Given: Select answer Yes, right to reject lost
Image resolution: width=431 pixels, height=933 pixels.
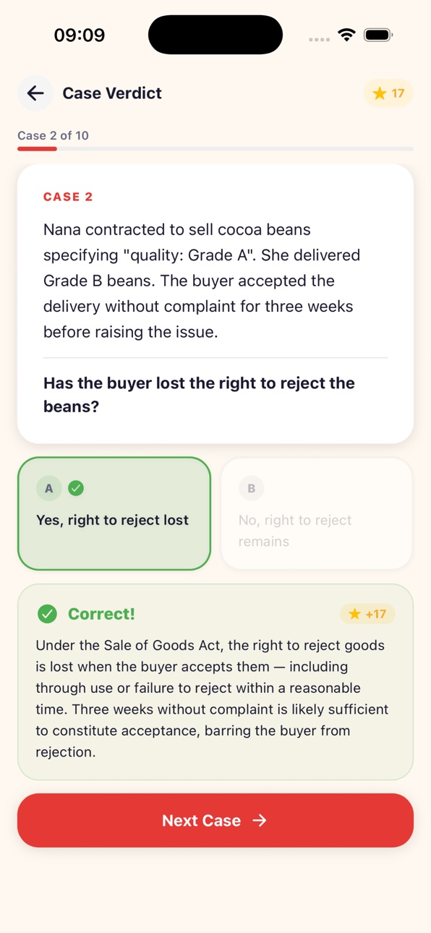Looking at the screenshot, I should (114, 514).
